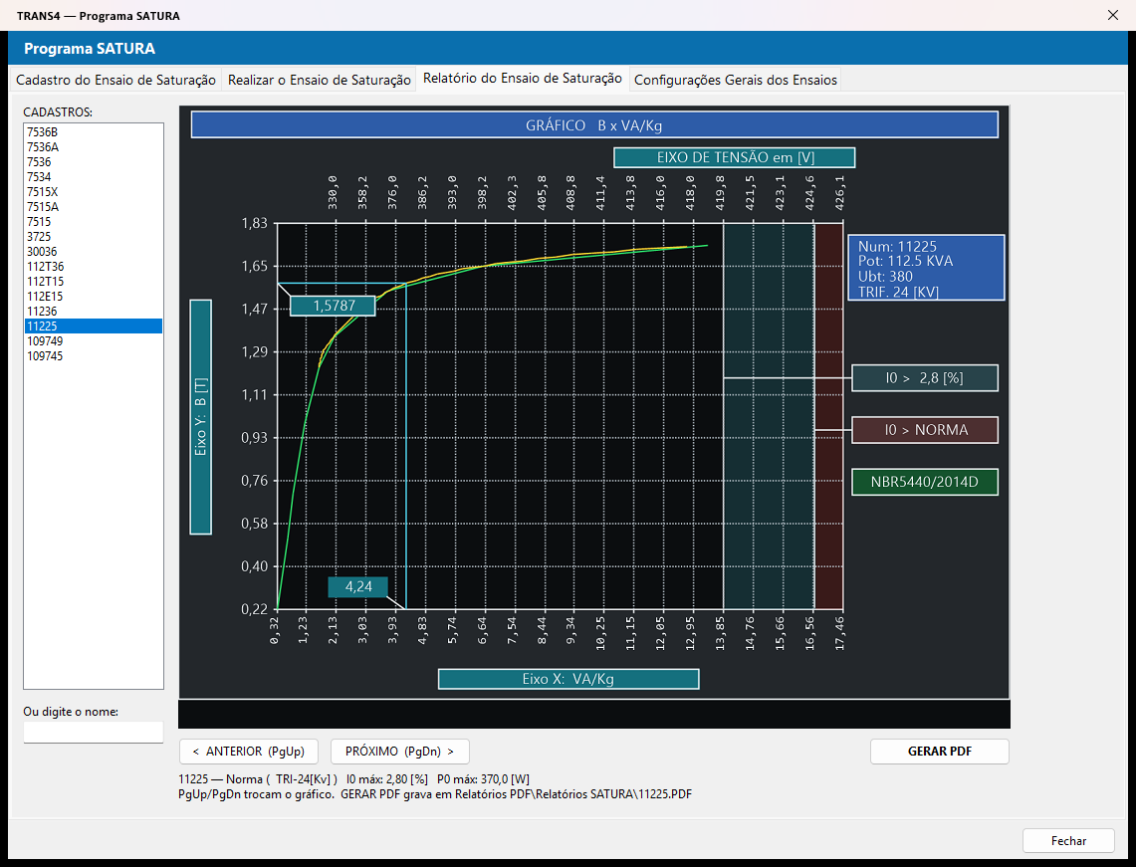Click the NBR5440/2014D green label
Viewport: 1136px width, 867px height.
click(x=925, y=483)
